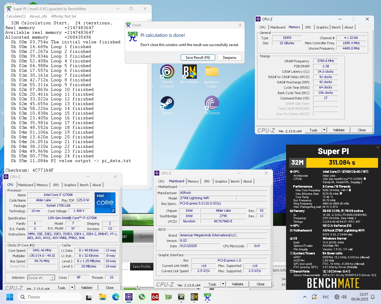
Task: Select Mainboard tab in the Memory CPU-Z window
Action: [278, 27]
